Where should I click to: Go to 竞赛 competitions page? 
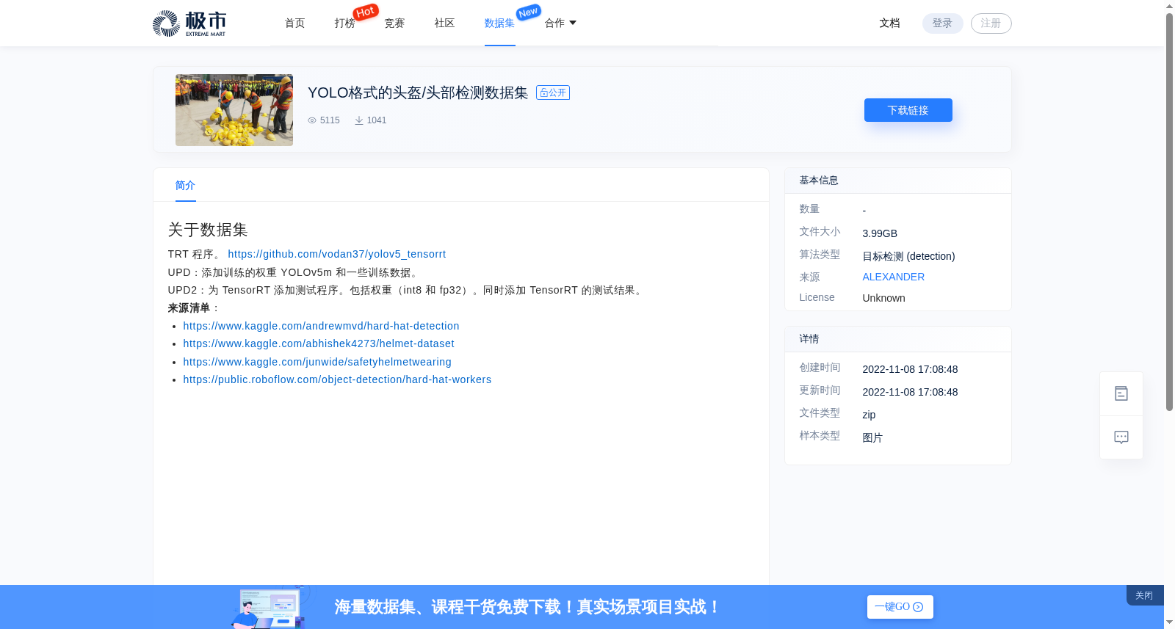(x=394, y=23)
